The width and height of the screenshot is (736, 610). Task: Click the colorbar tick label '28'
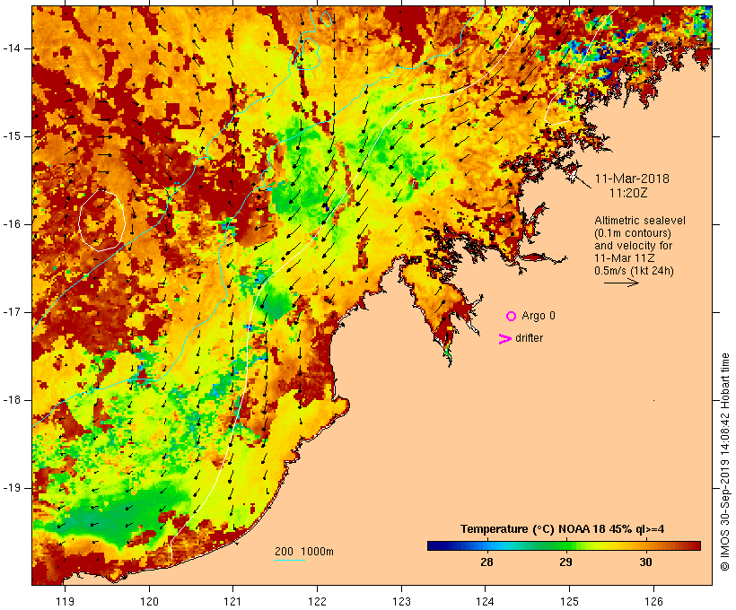[486, 562]
